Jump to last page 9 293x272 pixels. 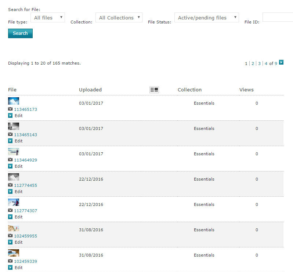click(x=276, y=64)
